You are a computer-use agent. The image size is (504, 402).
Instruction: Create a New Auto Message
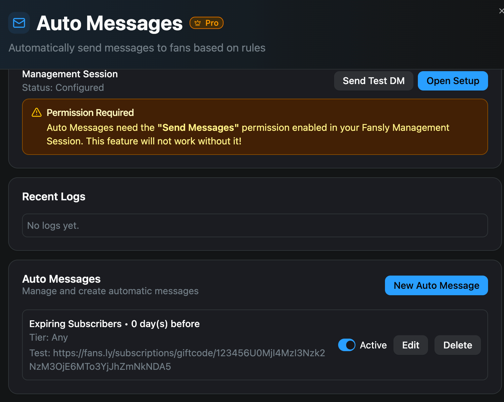[436, 285]
